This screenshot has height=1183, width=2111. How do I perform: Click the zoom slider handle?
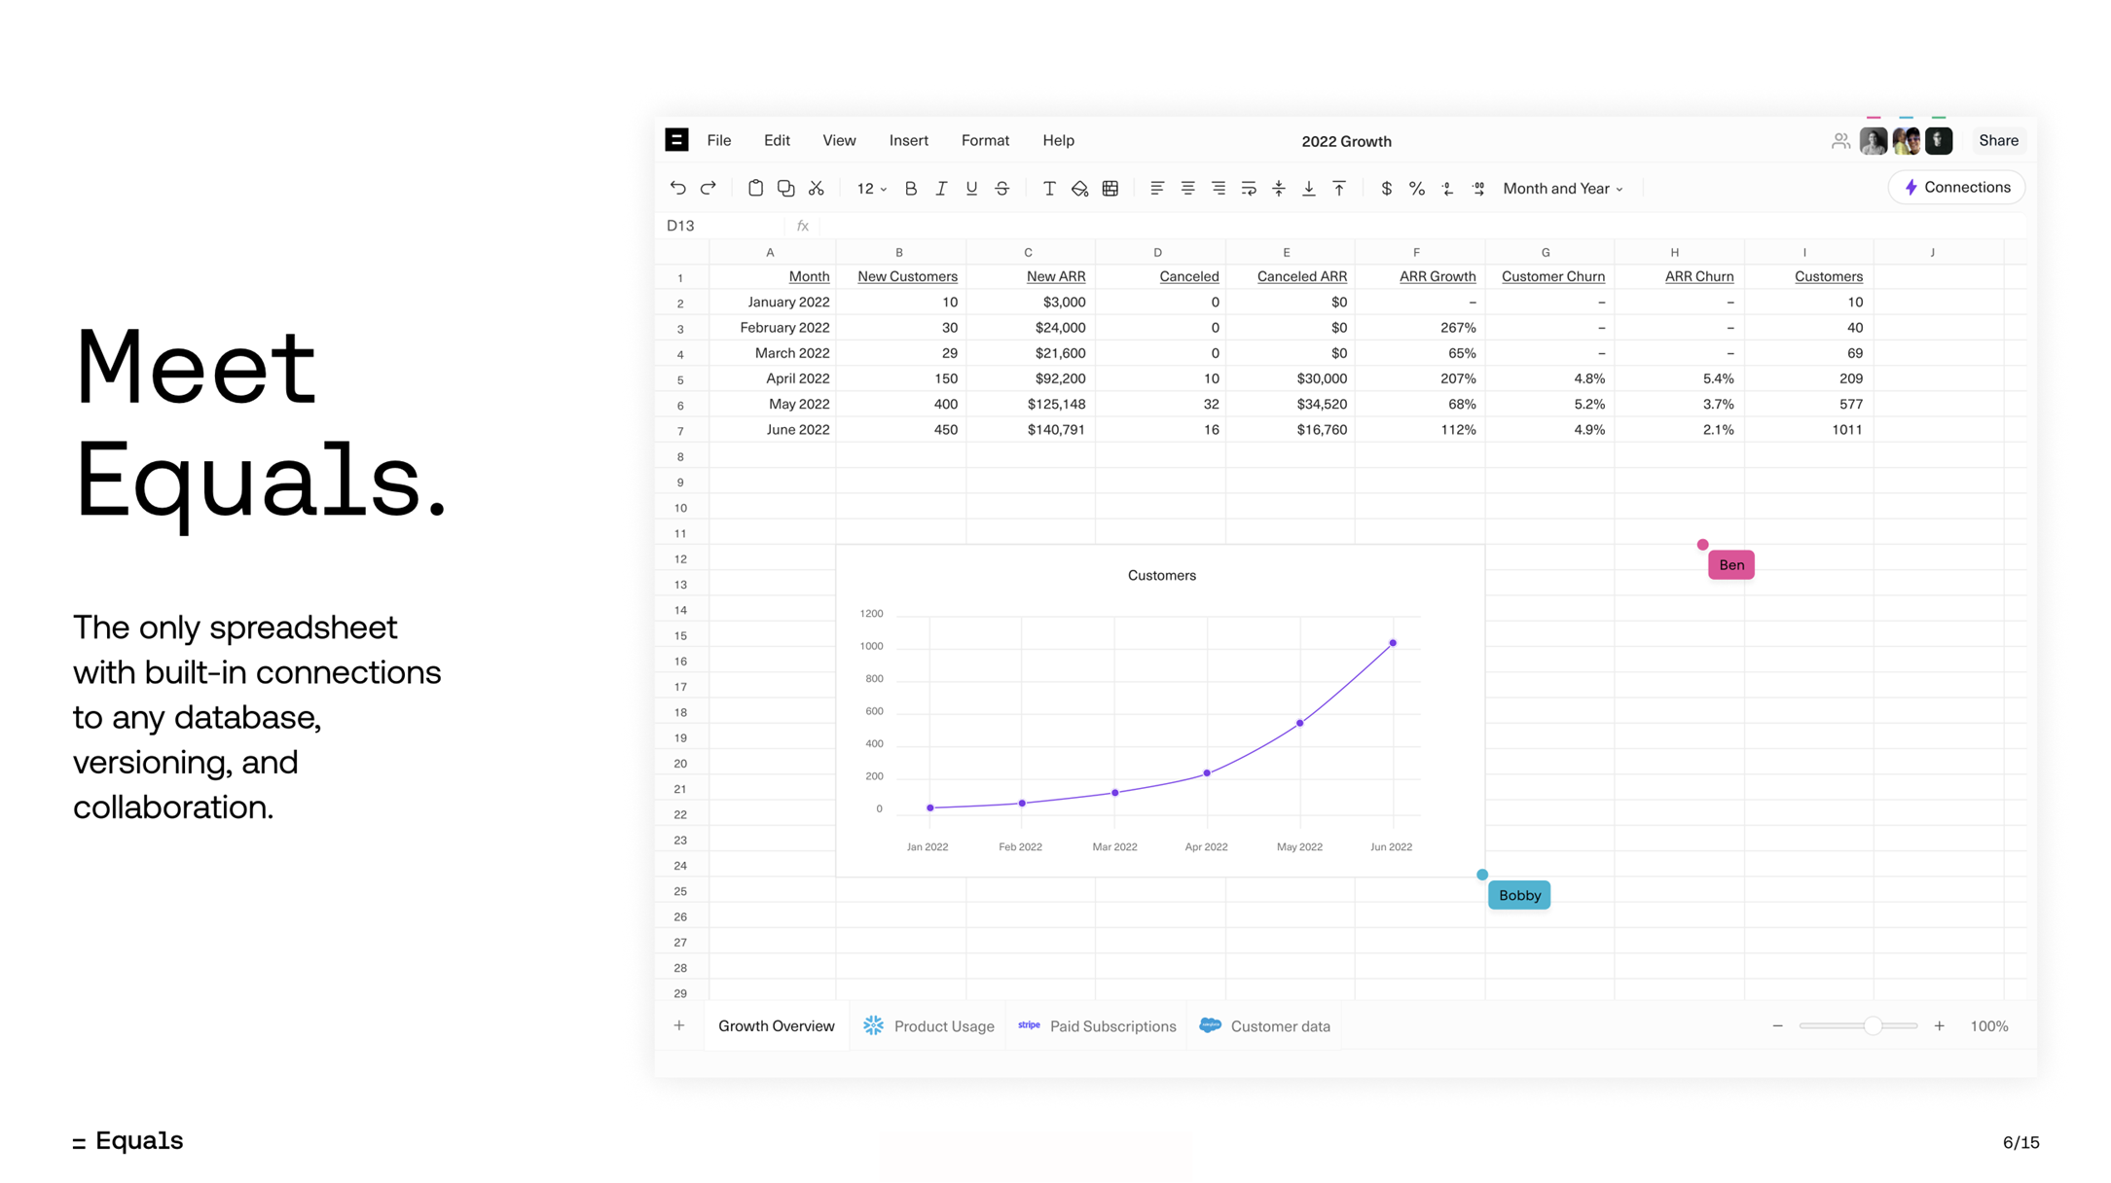1873,1025
